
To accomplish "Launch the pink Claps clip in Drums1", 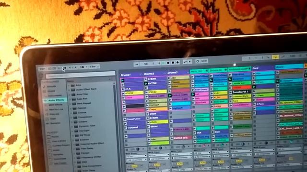I will [123, 97].
